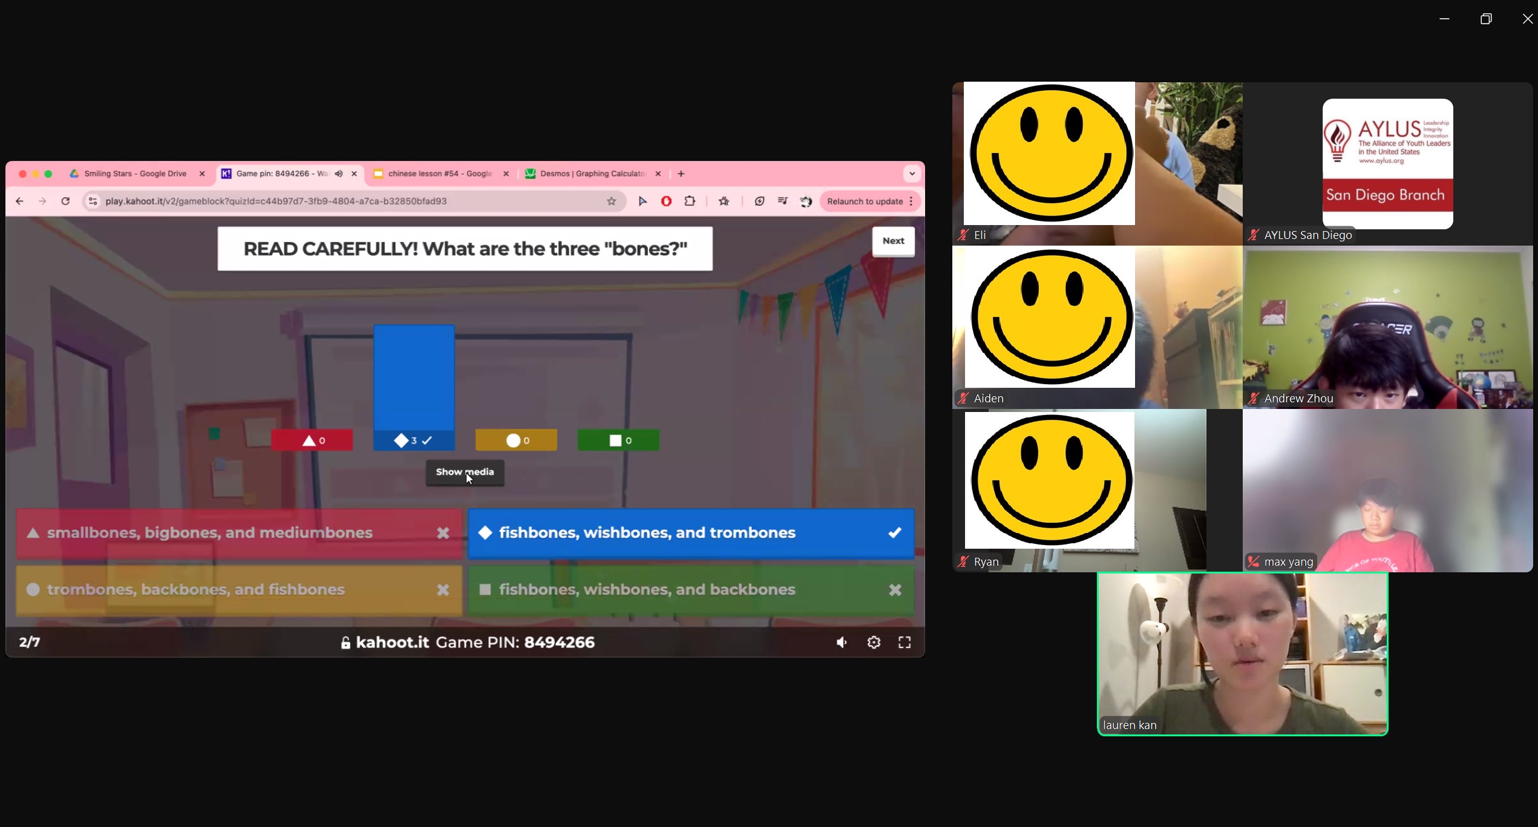Click the play.kahoot.it address bar
This screenshot has height=827, width=1538.
click(354, 201)
